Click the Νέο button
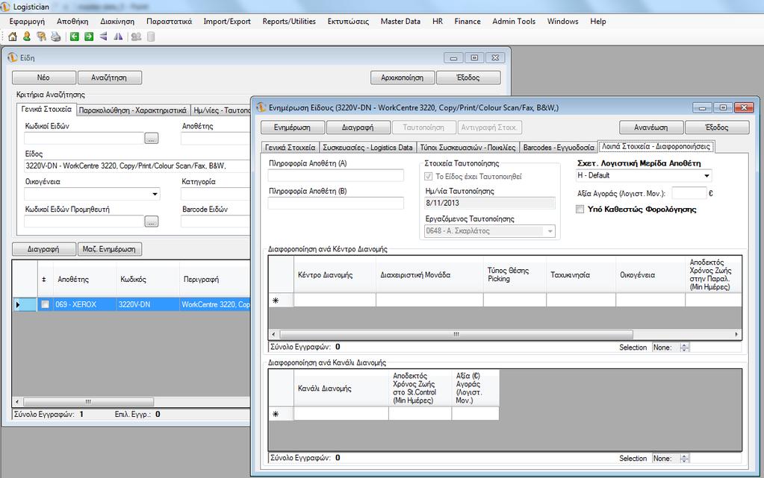This screenshot has height=478, width=764. (44, 78)
